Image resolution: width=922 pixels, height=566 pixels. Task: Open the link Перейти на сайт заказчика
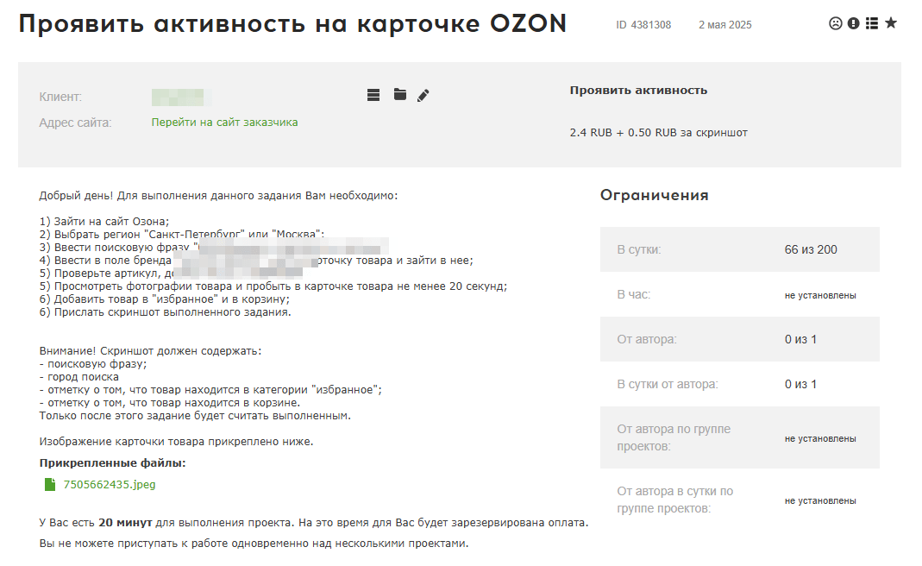coord(224,123)
